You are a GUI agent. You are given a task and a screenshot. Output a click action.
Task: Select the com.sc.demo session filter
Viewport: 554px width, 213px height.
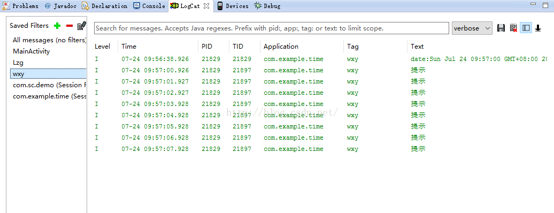pos(49,85)
